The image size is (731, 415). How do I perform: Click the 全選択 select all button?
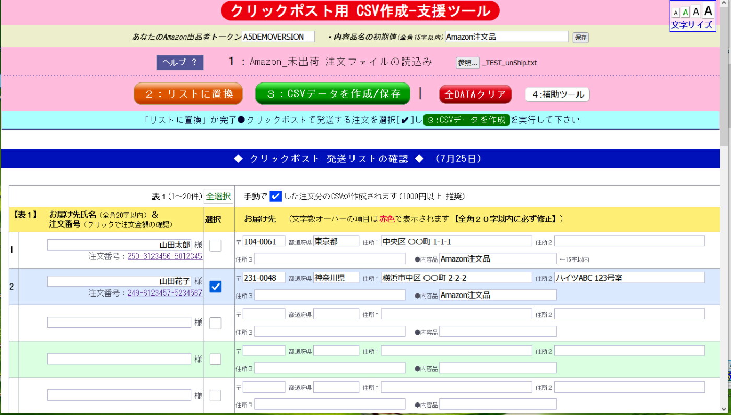coord(218,196)
